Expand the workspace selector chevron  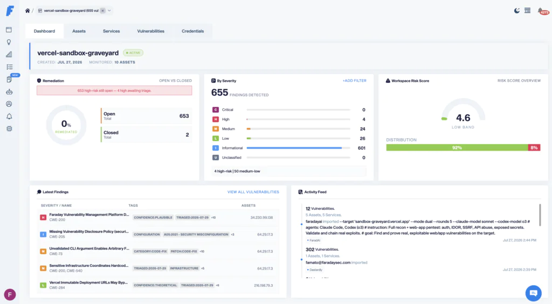click(x=109, y=11)
